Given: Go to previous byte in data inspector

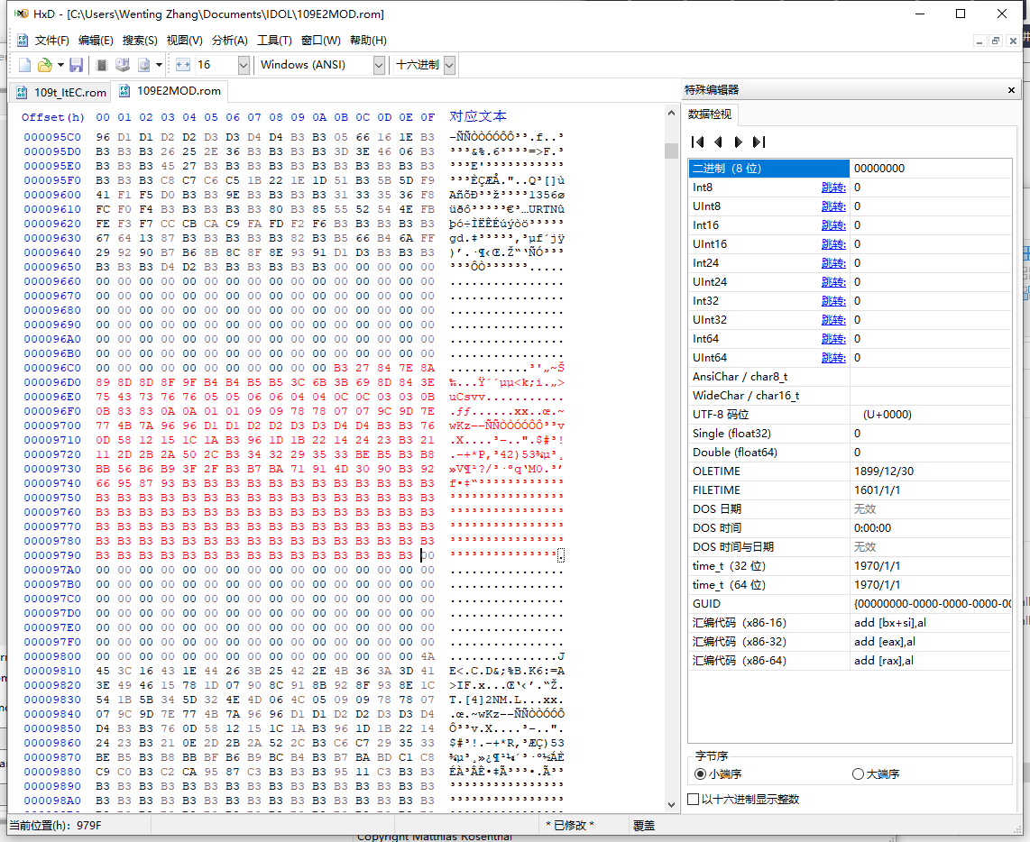Looking at the screenshot, I should [718, 142].
